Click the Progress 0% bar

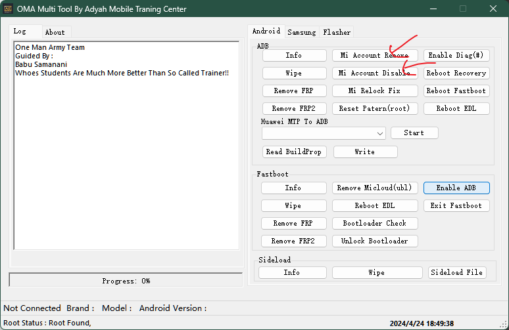(x=126, y=280)
